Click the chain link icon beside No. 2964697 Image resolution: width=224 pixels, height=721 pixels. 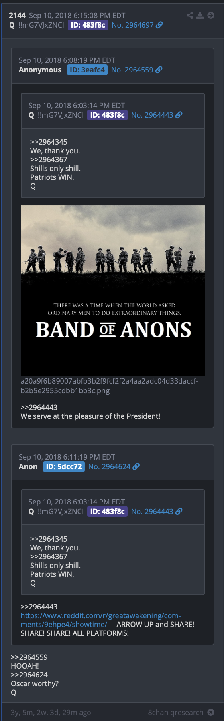click(159, 25)
